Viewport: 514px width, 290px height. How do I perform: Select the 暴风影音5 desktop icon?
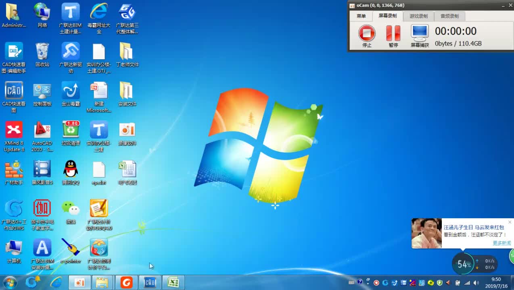(42, 172)
